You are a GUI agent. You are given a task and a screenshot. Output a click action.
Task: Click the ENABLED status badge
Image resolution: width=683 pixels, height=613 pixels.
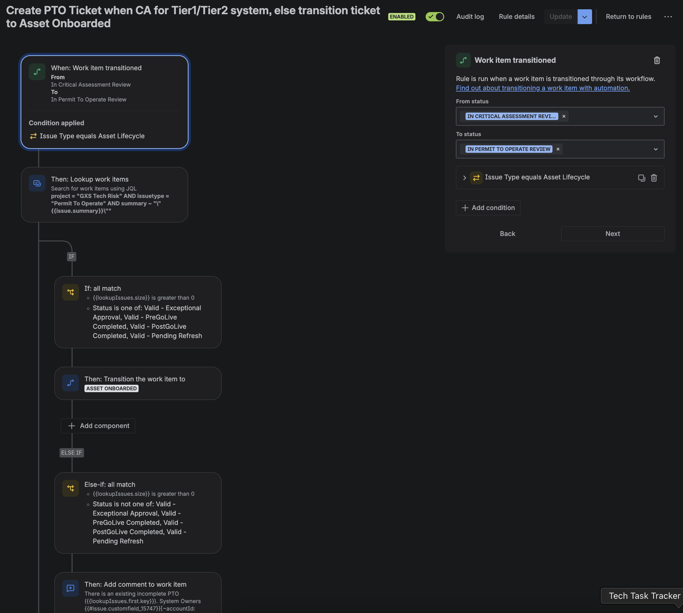click(402, 16)
